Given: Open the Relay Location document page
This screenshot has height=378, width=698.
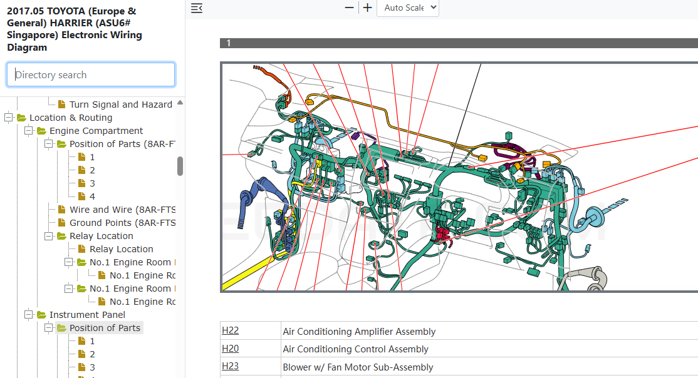Looking at the screenshot, I should point(121,249).
